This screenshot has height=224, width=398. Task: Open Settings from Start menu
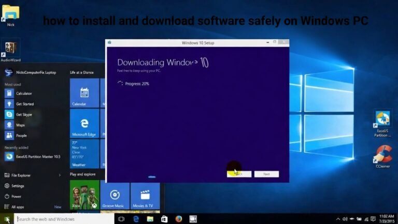click(x=15, y=186)
